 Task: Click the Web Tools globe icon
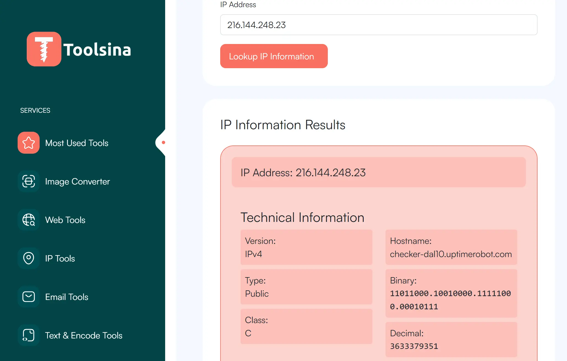click(x=29, y=220)
